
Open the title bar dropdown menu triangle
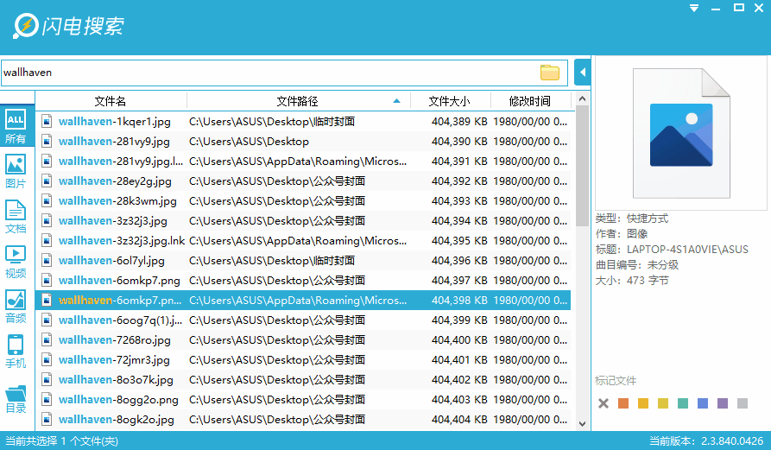tap(694, 9)
